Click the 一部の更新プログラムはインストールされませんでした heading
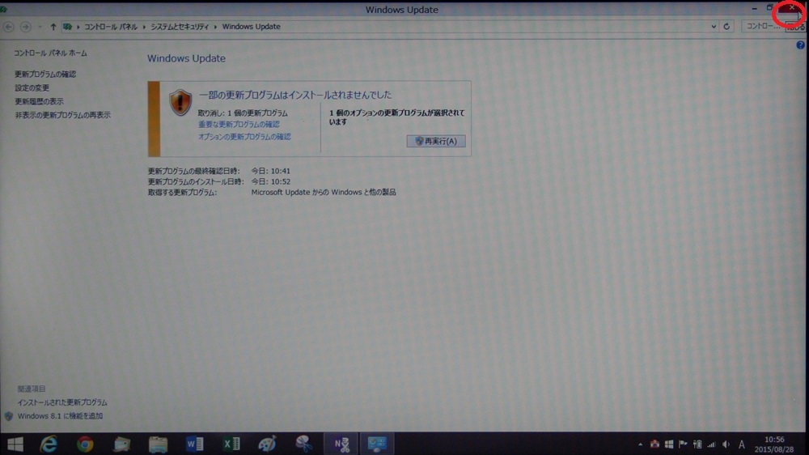Image resolution: width=809 pixels, height=455 pixels. click(295, 95)
